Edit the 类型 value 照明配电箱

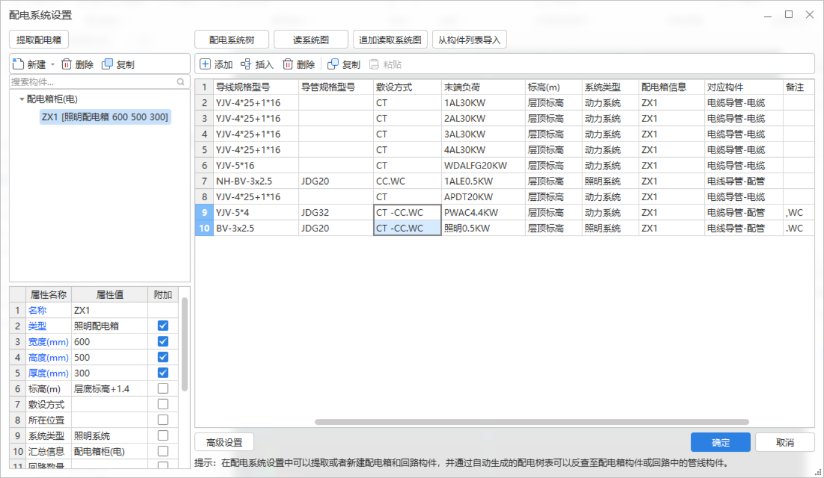point(109,326)
